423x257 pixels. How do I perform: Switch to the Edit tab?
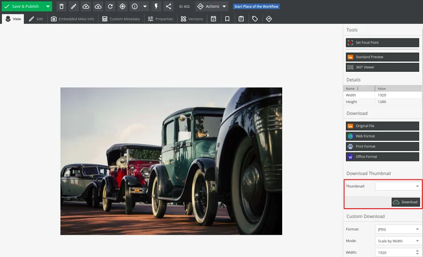click(36, 19)
